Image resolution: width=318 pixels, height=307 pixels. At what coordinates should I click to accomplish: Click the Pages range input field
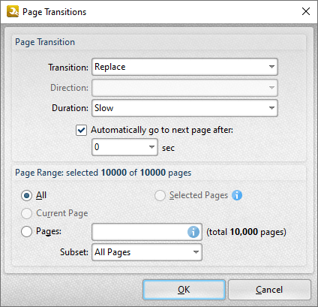tap(147, 232)
